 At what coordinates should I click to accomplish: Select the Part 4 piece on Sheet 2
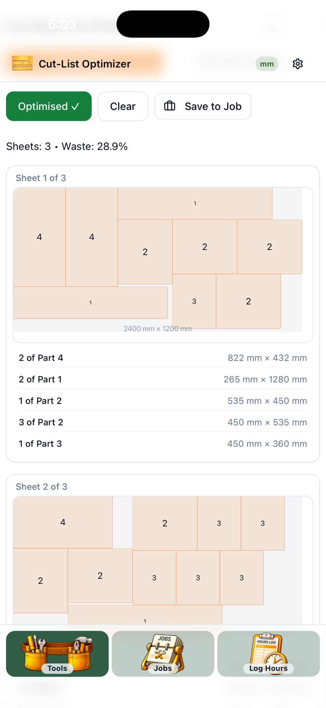pos(63,522)
